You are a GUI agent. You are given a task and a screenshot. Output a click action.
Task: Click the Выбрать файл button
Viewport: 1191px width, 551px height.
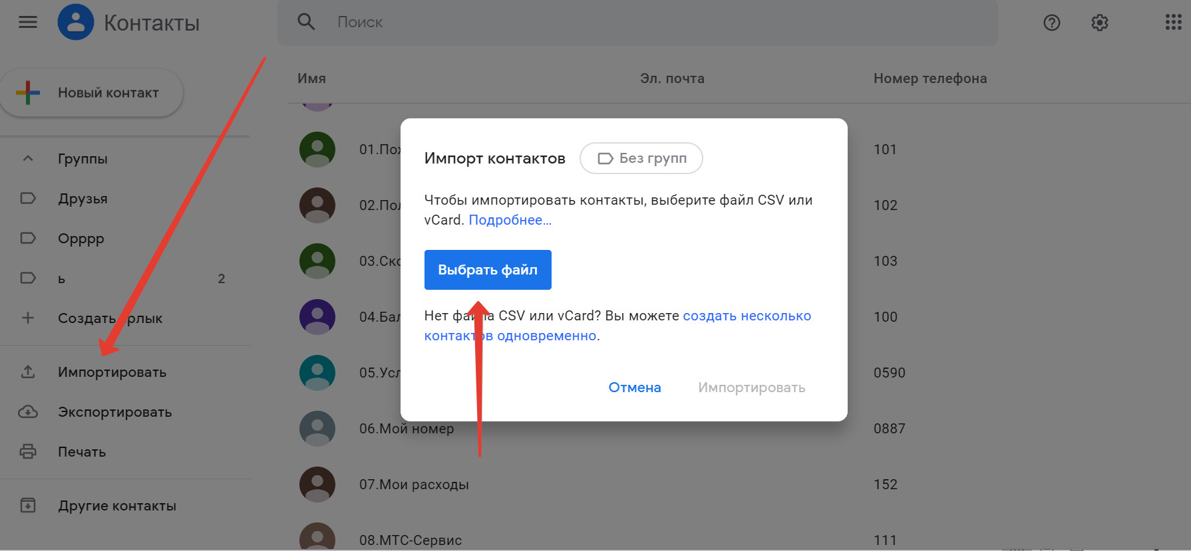coord(488,270)
